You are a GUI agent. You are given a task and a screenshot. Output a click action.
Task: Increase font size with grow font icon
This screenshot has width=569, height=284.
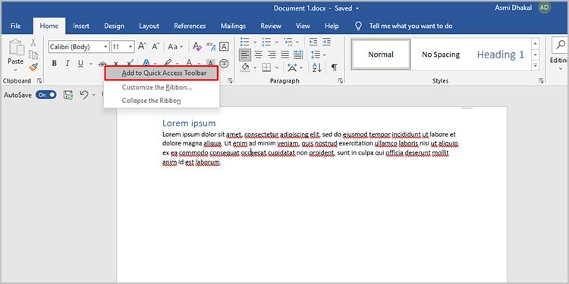tap(142, 46)
